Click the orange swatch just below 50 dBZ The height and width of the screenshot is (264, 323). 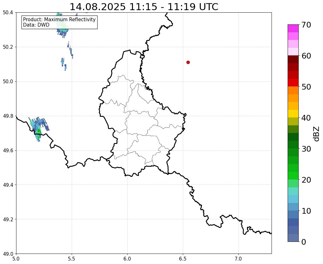coord(293,91)
